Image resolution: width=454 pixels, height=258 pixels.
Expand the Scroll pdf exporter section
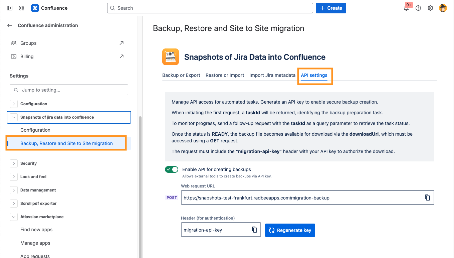click(x=14, y=204)
